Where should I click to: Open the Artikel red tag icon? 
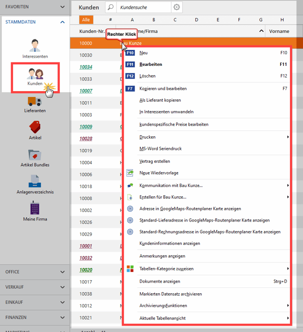35,127
